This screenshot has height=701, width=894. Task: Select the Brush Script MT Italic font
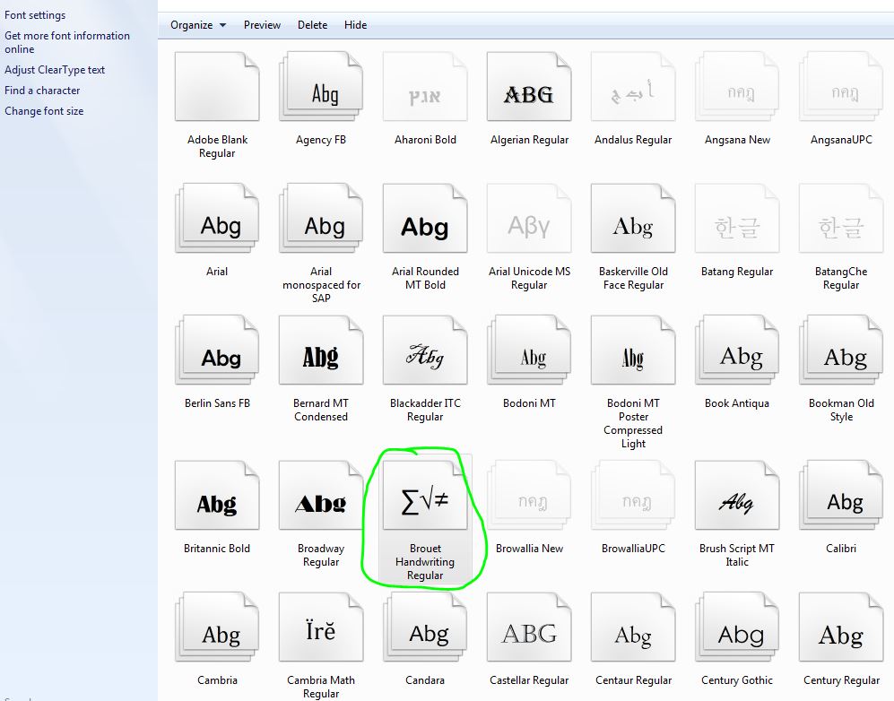pyautogui.click(x=737, y=503)
